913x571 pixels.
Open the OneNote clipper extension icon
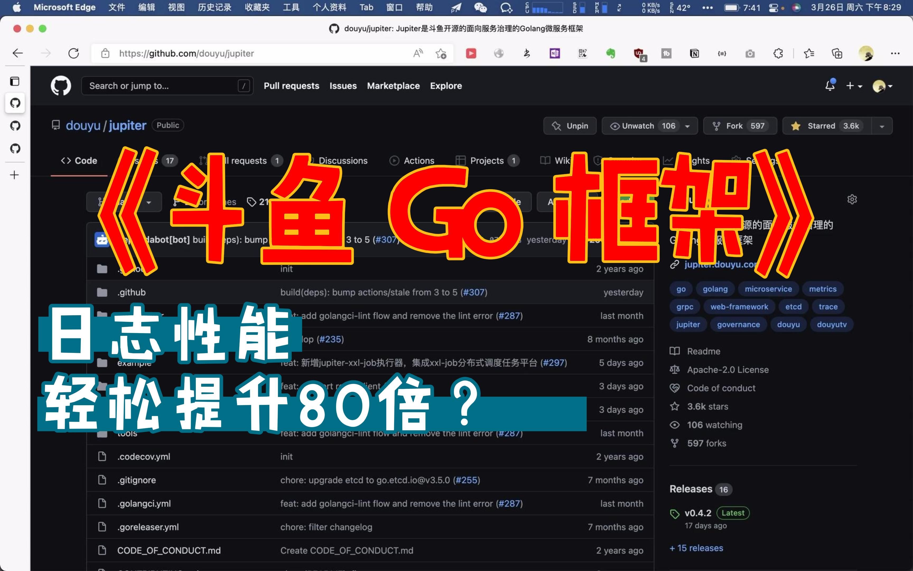[555, 53]
